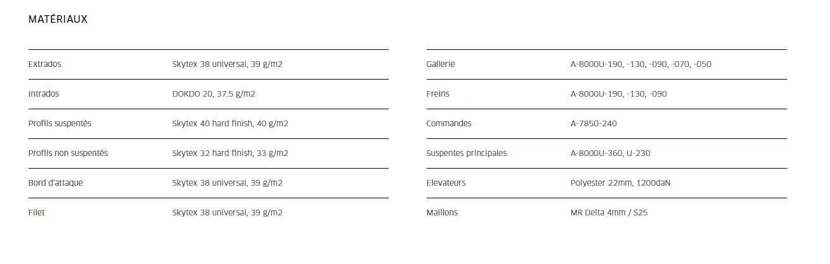830x264 pixels.
Task: Click the Profils suspentés label
Action: tap(60, 124)
